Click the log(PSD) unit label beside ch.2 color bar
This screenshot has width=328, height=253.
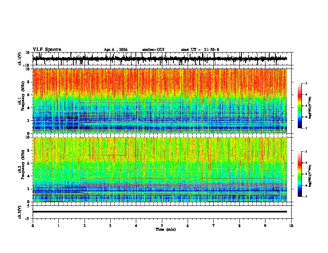pyautogui.click(x=310, y=176)
